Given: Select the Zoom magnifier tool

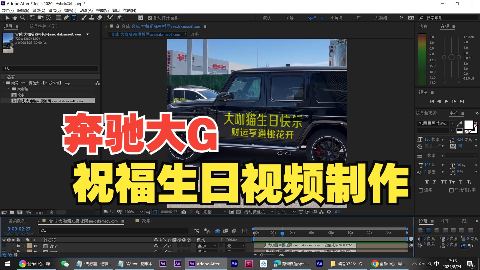Looking at the screenshot, I should point(23,17).
